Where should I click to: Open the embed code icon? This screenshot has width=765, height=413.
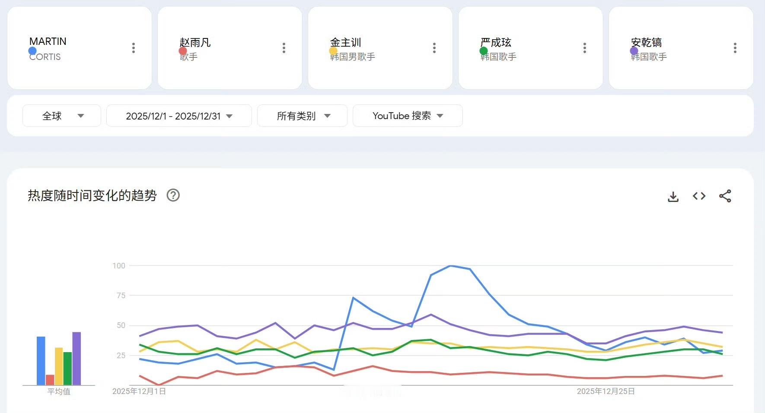point(699,196)
